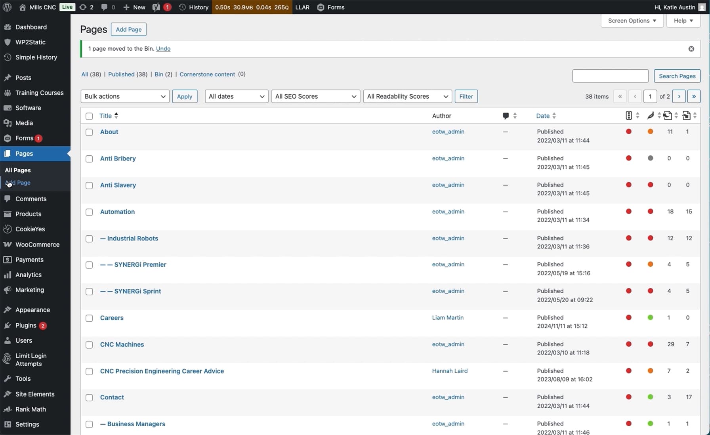Sort by the comments bubble column icon
The image size is (710, 435).
(506, 116)
